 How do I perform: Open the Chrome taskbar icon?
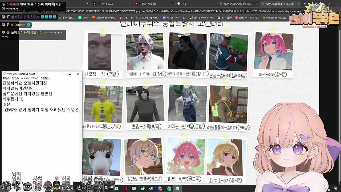pyautogui.click(x=169, y=189)
